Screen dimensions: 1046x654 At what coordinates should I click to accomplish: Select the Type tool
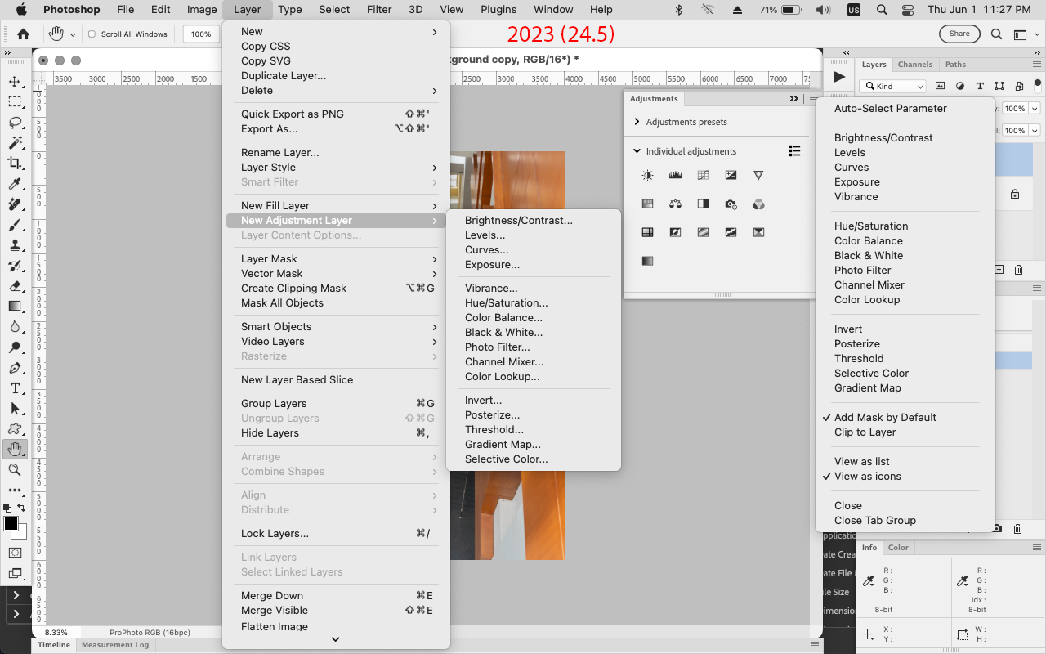15,388
